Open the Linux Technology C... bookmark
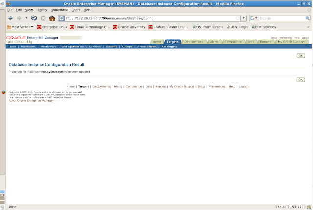This screenshot has width=313, height=210. coord(90,27)
